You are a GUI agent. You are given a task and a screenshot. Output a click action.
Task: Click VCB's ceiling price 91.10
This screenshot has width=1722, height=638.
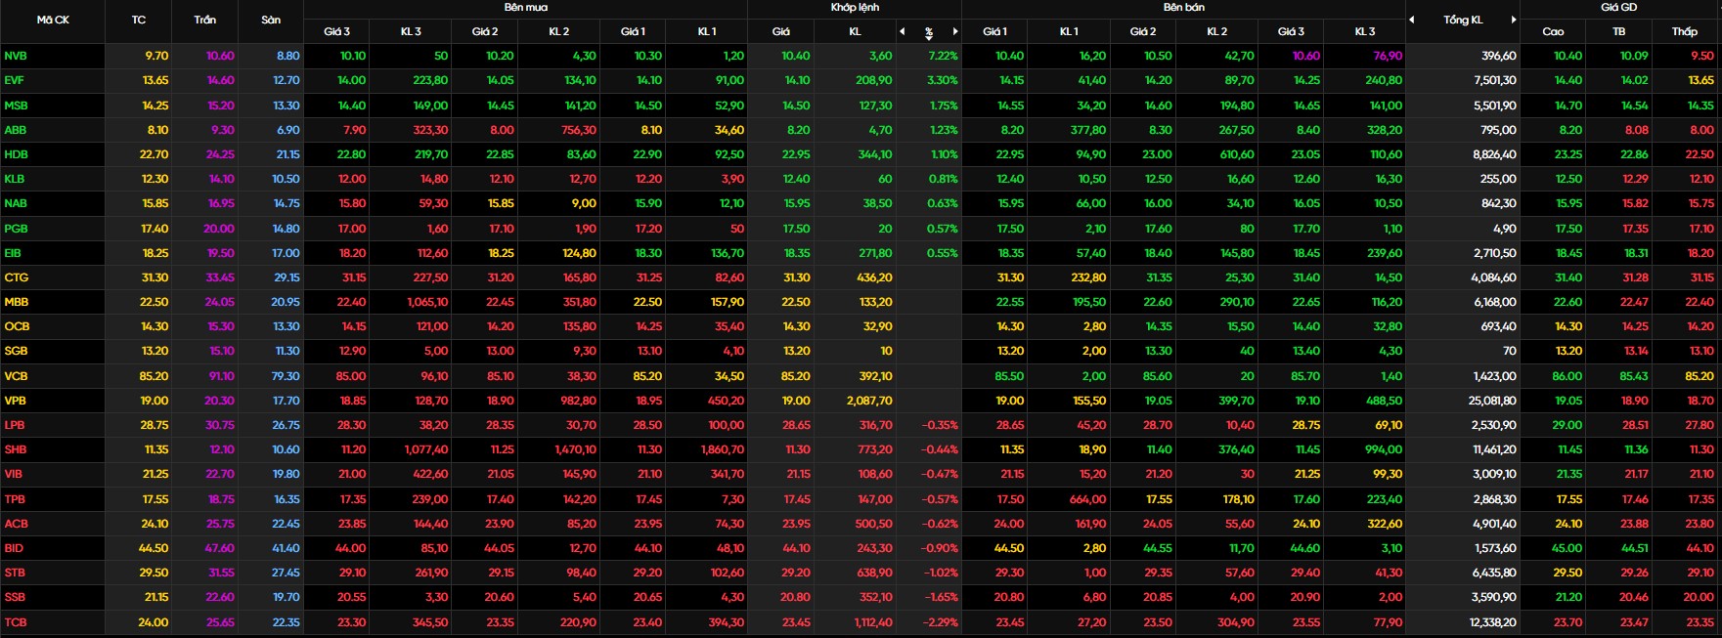221,376
